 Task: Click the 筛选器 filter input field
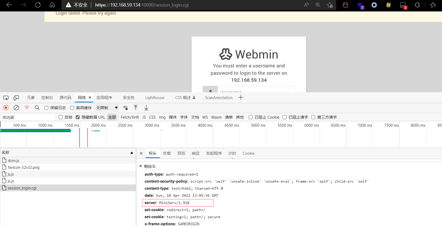tap(28, 117)
